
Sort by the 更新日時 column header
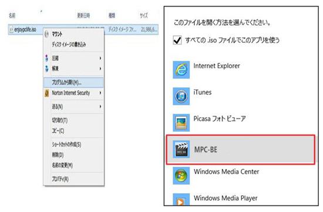tap(83, 15)
